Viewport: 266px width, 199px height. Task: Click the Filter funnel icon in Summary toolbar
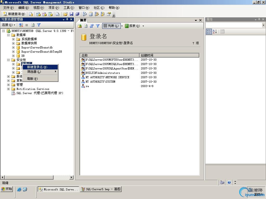pyautogui.click(x=98, y=26)
